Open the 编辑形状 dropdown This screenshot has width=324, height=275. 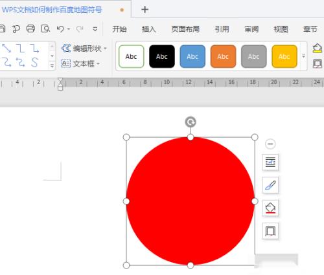coord(84,49)
